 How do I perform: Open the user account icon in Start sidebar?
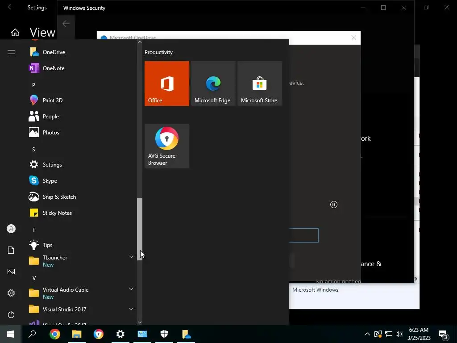tap(11, 229)
